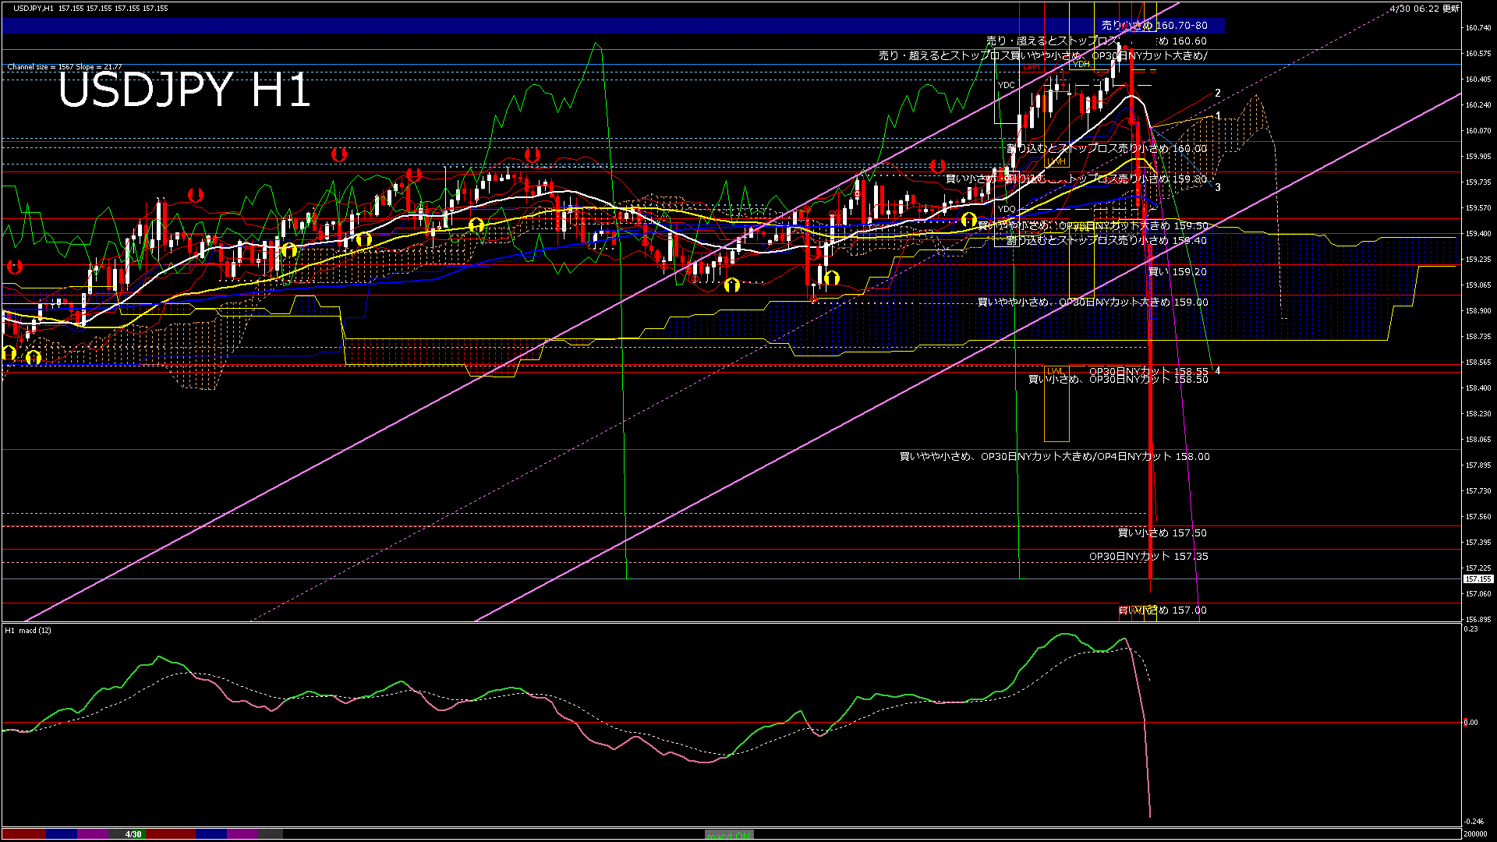Click the YDQ level marker label
The height and width of the screenshot is (842, 1497).
pyautogui.click(x=1006, y=209)
